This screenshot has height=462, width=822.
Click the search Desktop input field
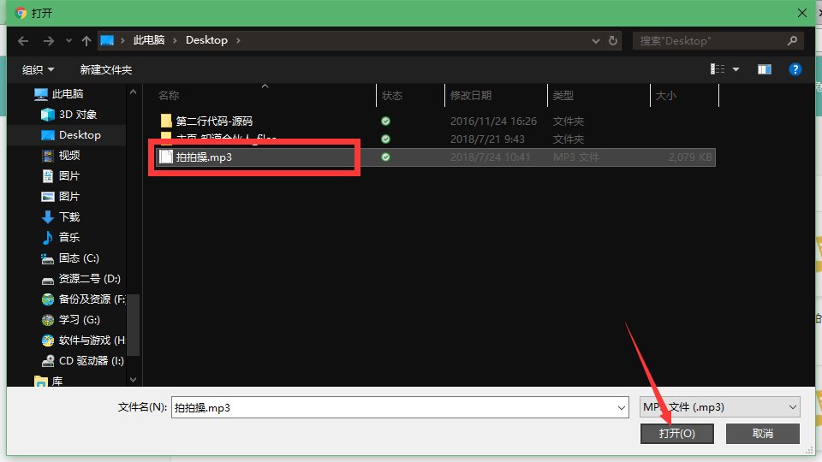click(709, 40)
